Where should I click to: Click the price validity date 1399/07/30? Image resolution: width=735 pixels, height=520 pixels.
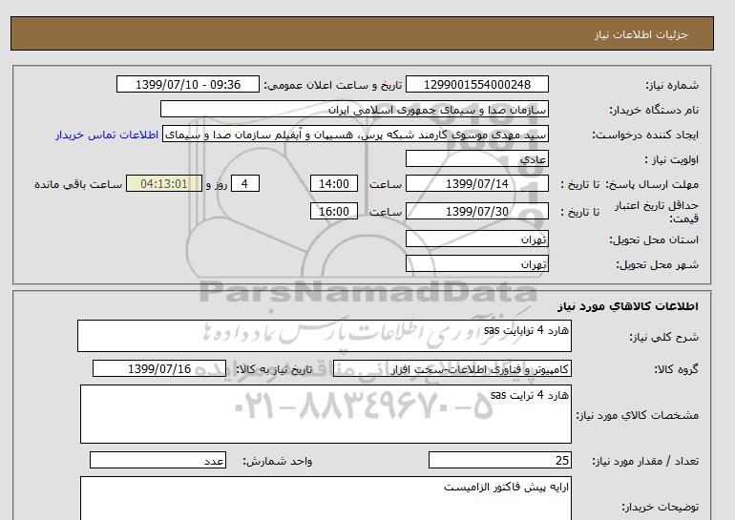pos(476,211)
